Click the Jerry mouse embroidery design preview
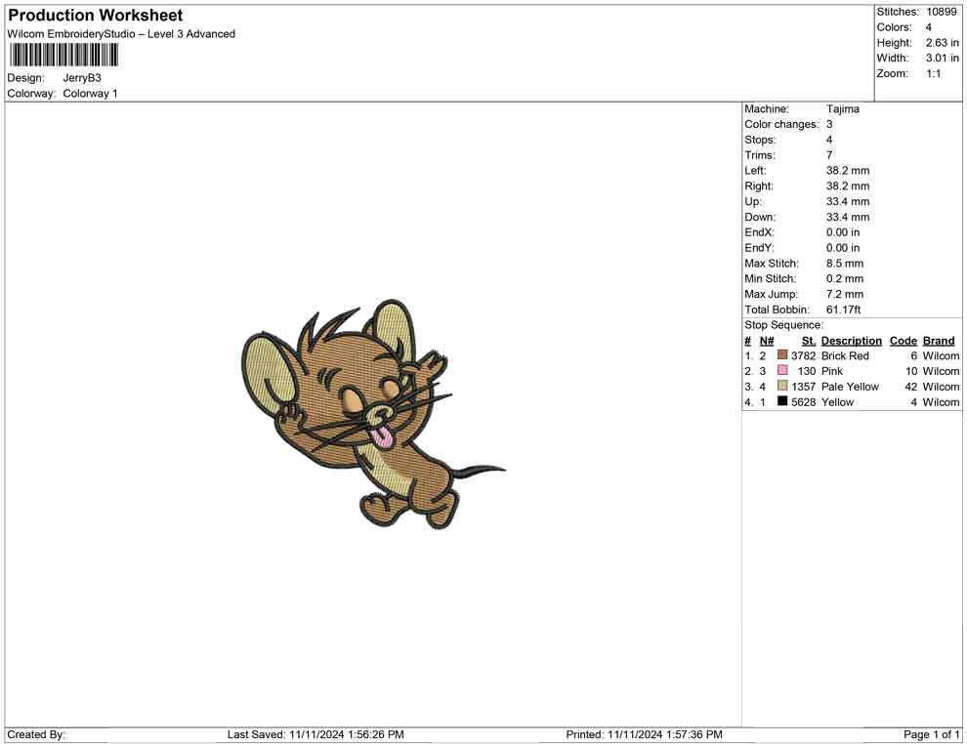This screenshot has width=967, height=744. click(x=373, y=415)
